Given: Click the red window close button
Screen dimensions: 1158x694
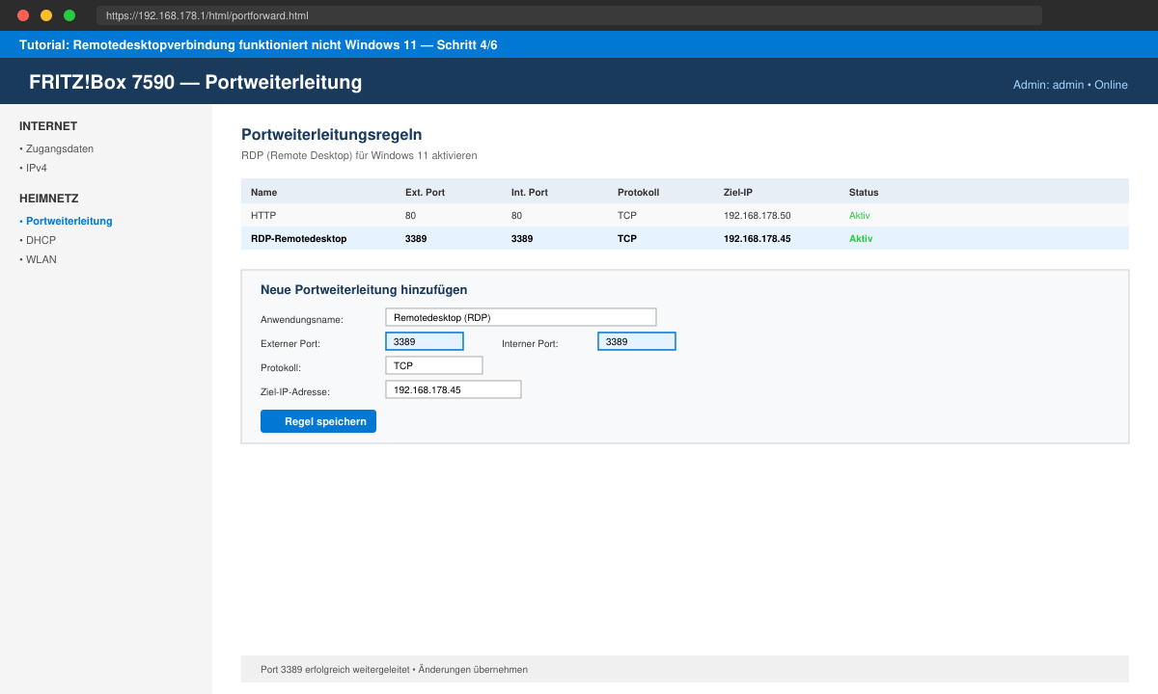Looking at the screenshot, I should pyautogui.click(x=23, y=15).
